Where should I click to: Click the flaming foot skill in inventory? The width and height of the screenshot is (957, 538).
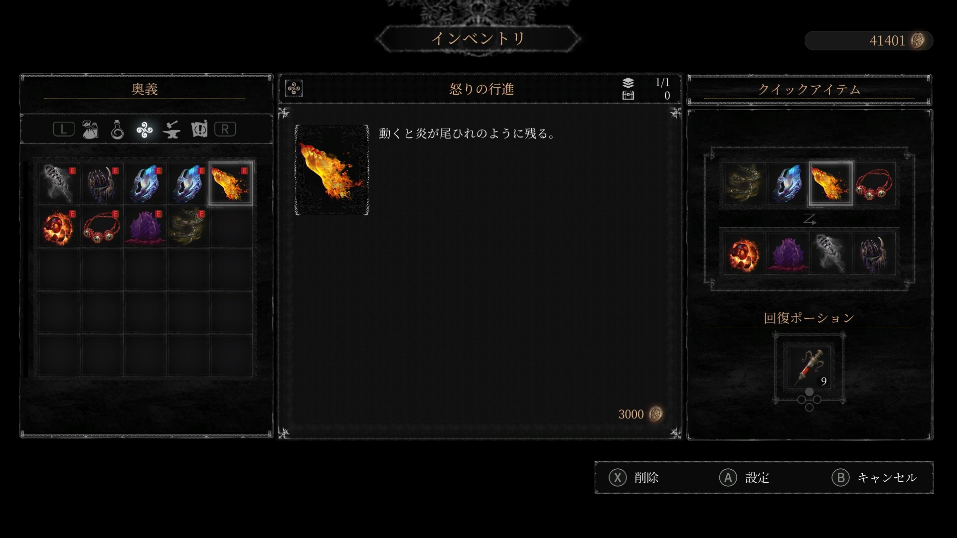point(231,183)
